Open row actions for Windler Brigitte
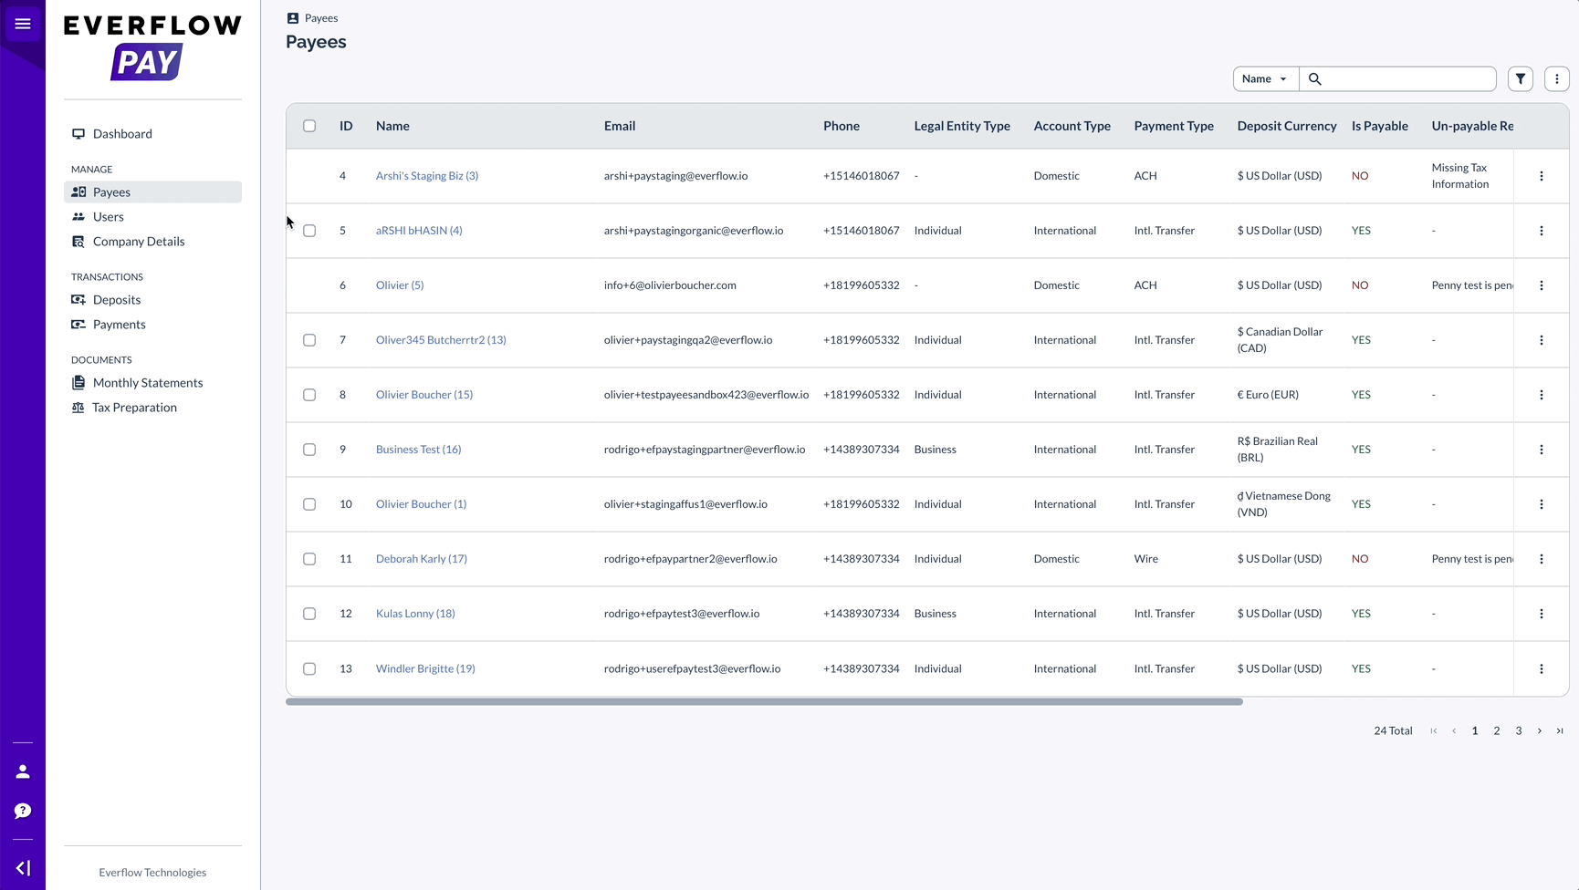The height and width of the screenshot is (890, 1579). coord(1542,668)
